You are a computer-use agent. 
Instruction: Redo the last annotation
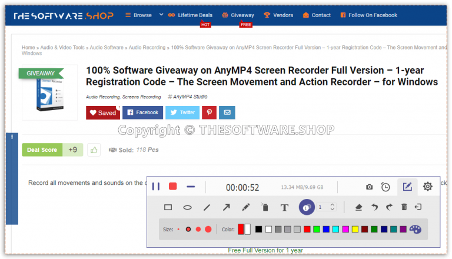click(389, 207)
